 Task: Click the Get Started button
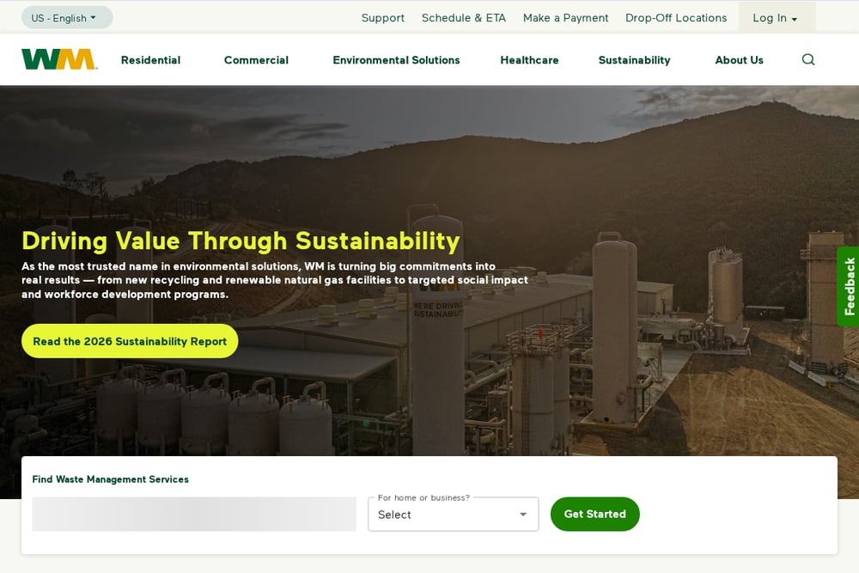pyautogui.click(x=595, y=514)
